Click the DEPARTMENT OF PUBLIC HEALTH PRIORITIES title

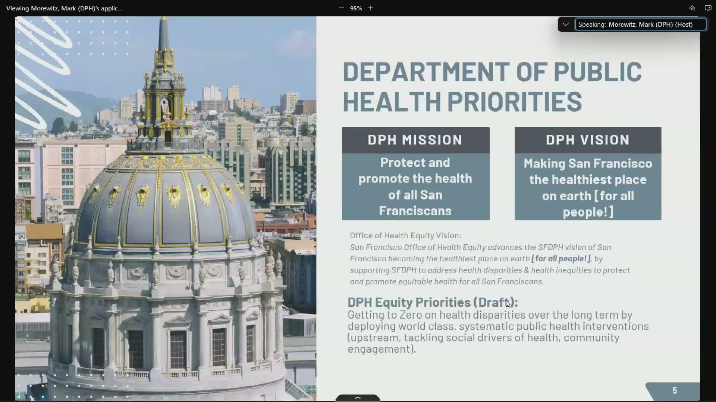492,86
